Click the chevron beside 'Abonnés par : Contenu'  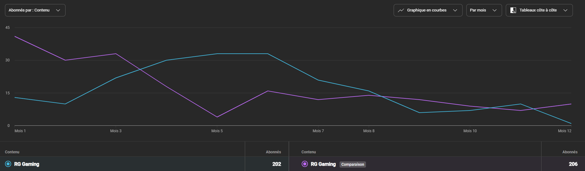58,10
